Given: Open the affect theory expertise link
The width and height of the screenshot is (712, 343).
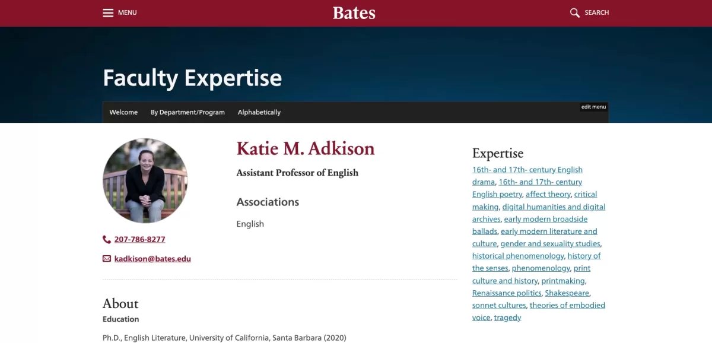Looking at the screenshot, I should point(548,193).
